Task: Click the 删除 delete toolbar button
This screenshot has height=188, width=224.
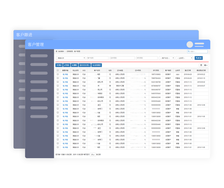Action: click(75, 65)
